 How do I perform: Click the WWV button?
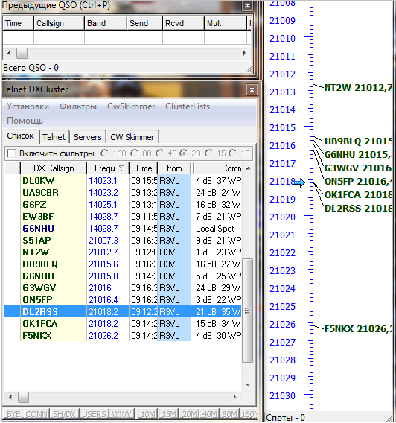click(x=121, y=414)
